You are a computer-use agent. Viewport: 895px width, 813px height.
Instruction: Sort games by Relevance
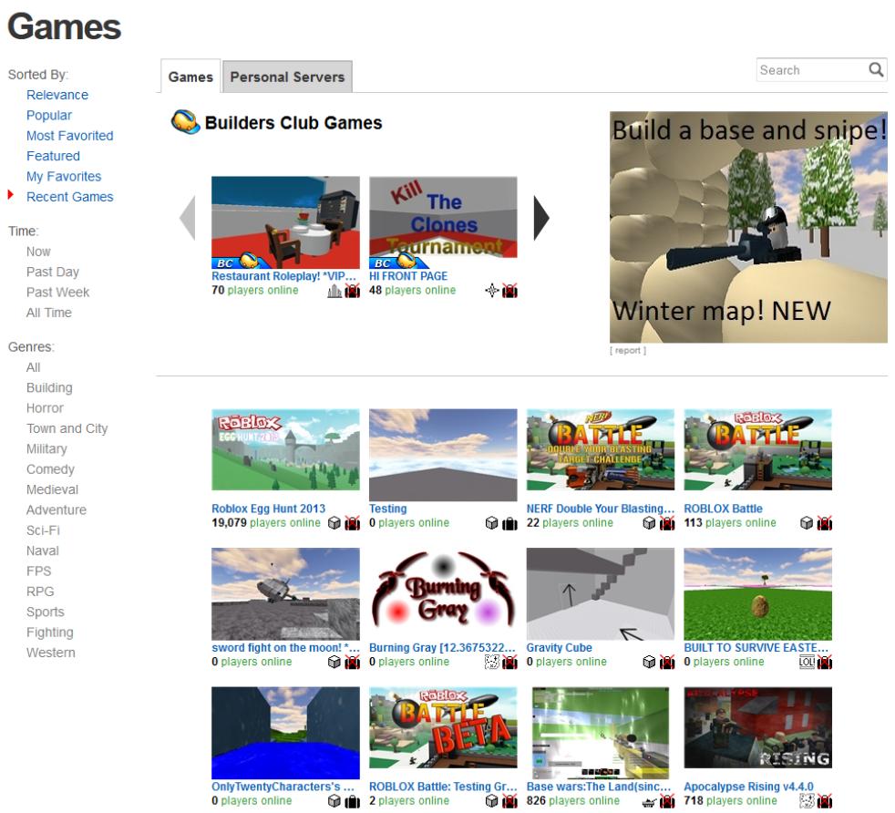click(x=57, y=95)
